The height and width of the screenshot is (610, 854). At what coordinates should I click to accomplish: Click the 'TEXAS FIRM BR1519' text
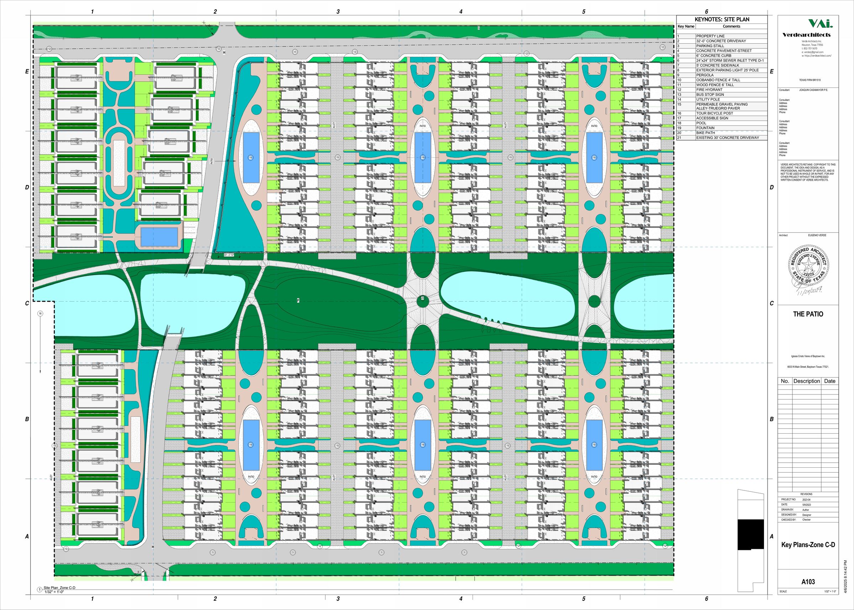(810, 80)
